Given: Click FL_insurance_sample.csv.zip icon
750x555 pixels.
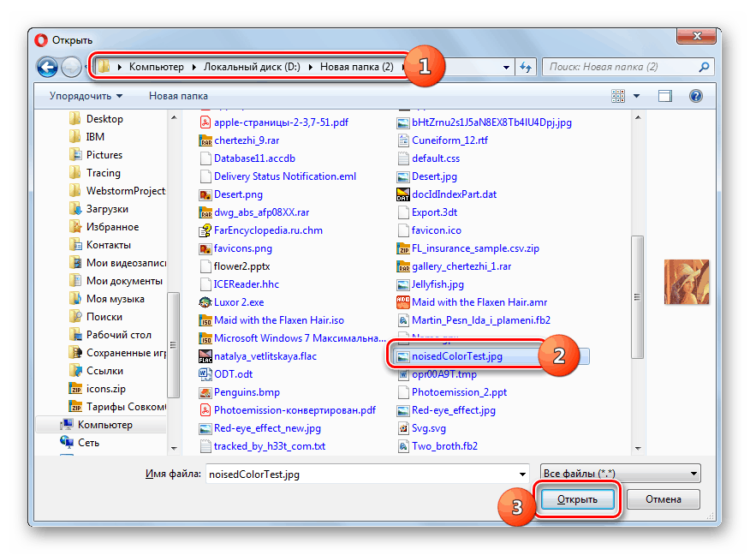Looking at the screenshot, I should point(403,248).
